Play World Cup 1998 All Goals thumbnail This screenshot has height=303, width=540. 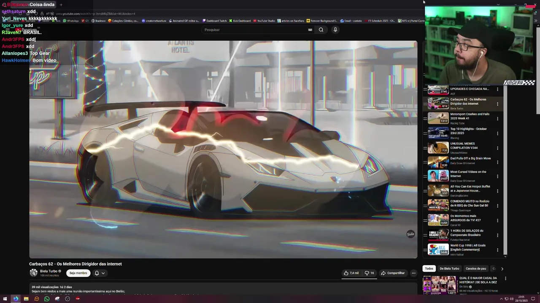(x=438, y=250)
